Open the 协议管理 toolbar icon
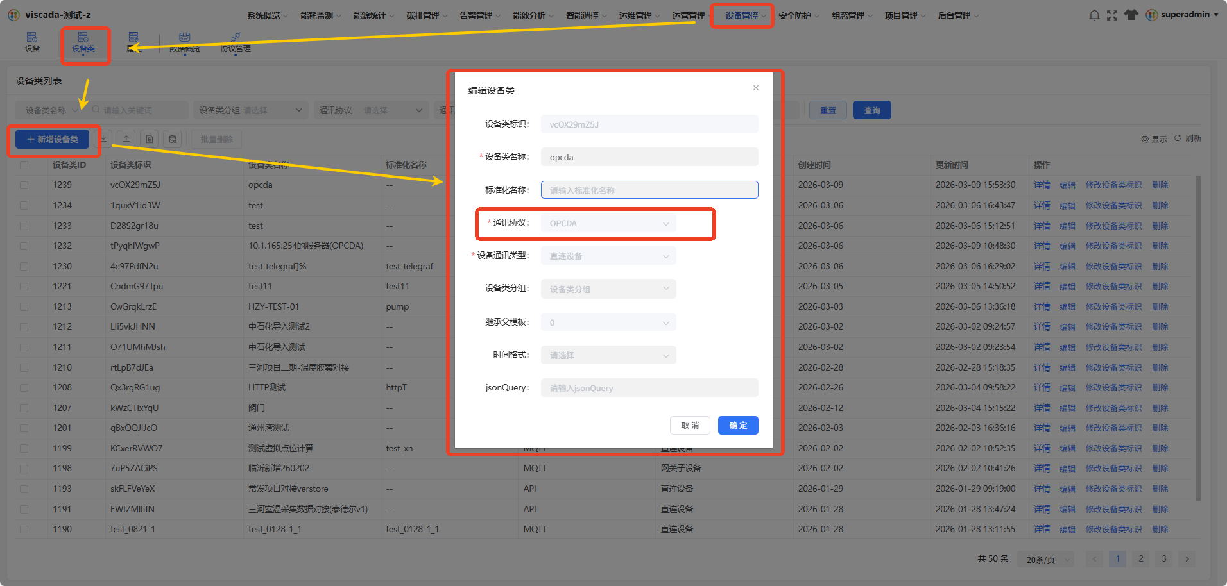Screen dimensions: 1227x586 point(236,42)
